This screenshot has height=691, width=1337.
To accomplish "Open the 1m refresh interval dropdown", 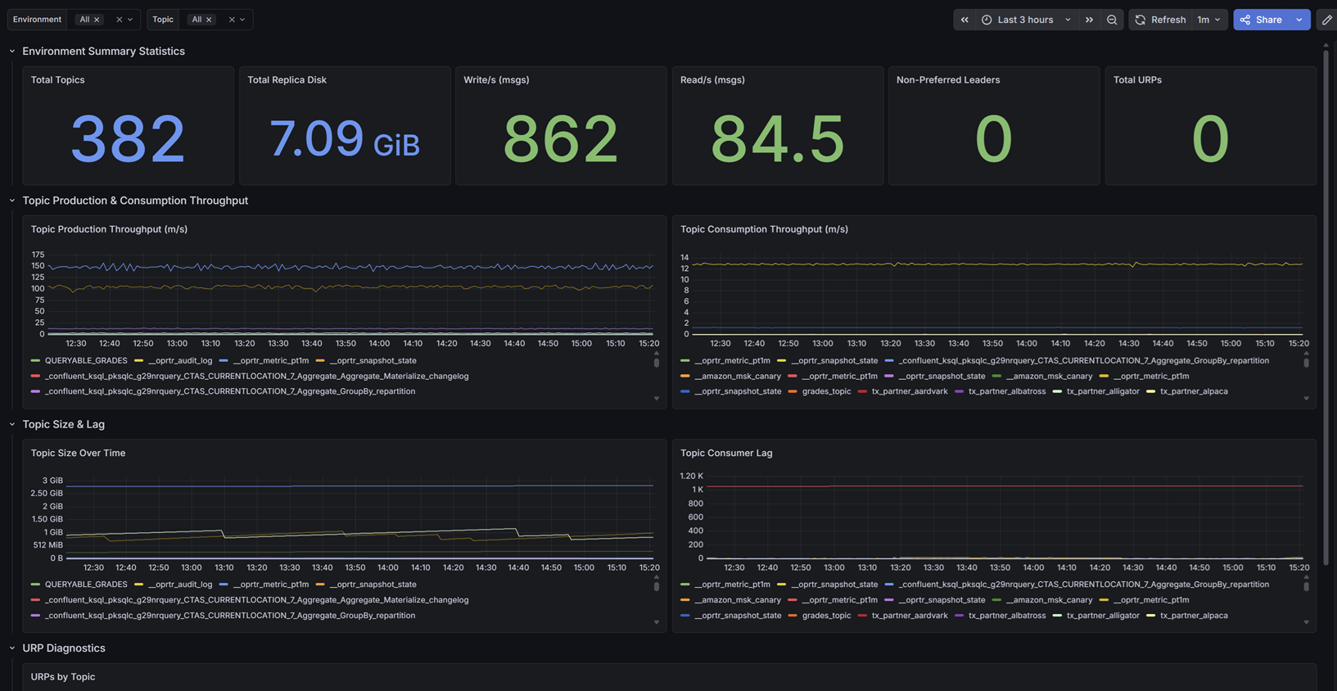I will tap(1208, 20).
